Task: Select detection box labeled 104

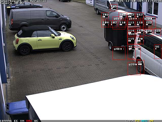Action: coord(105,24)
